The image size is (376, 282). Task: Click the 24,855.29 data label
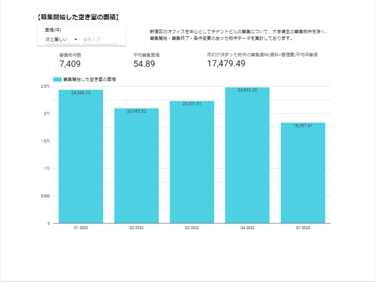coord(247,90)
